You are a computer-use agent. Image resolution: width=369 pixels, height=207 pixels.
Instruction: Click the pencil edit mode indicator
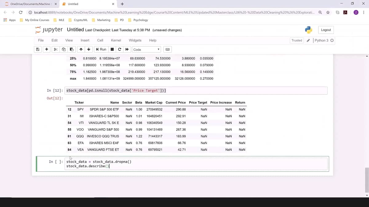tap(308, 40)
